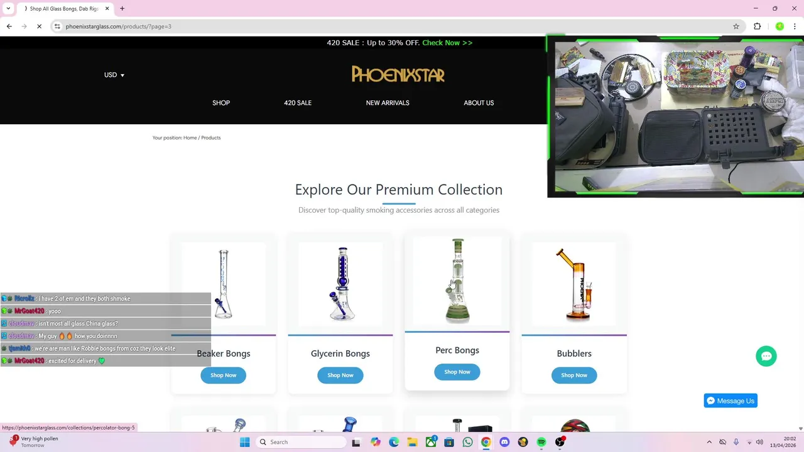Open the Xbox app on taskbar
Viewport: 804px width, 452px height.
coord(431,442)
